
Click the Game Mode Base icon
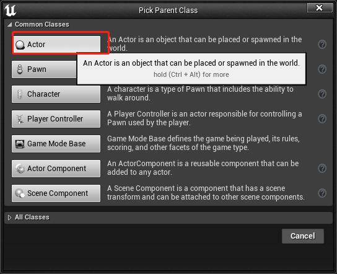(x=20, y=144)
